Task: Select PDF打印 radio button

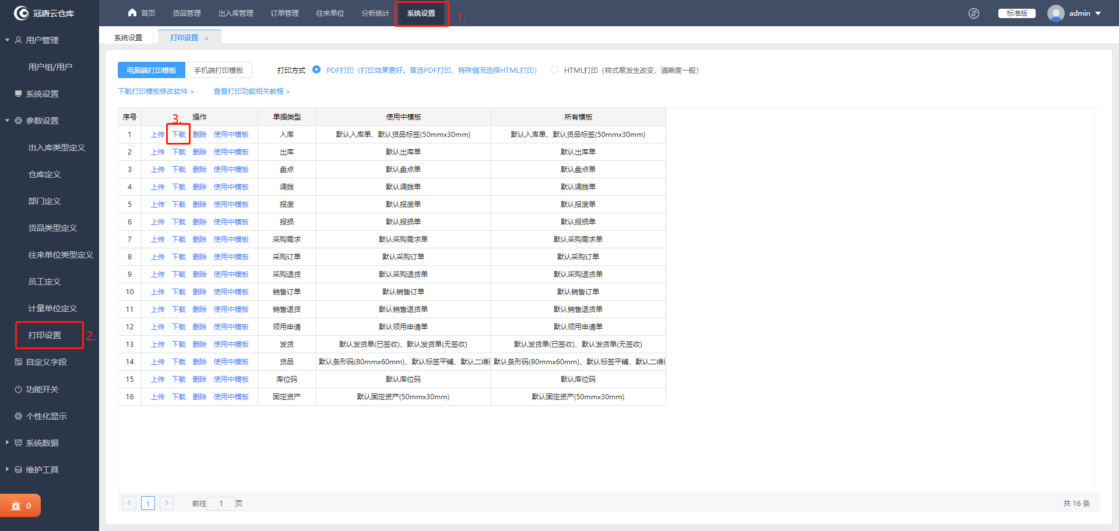Action: coord(316,69)
